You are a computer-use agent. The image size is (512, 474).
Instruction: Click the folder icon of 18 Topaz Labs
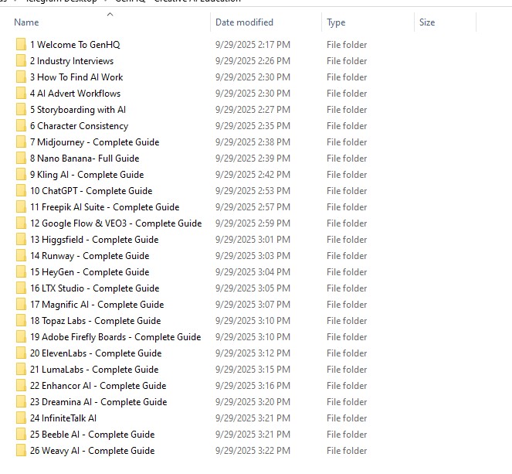[x=21, y=321]
